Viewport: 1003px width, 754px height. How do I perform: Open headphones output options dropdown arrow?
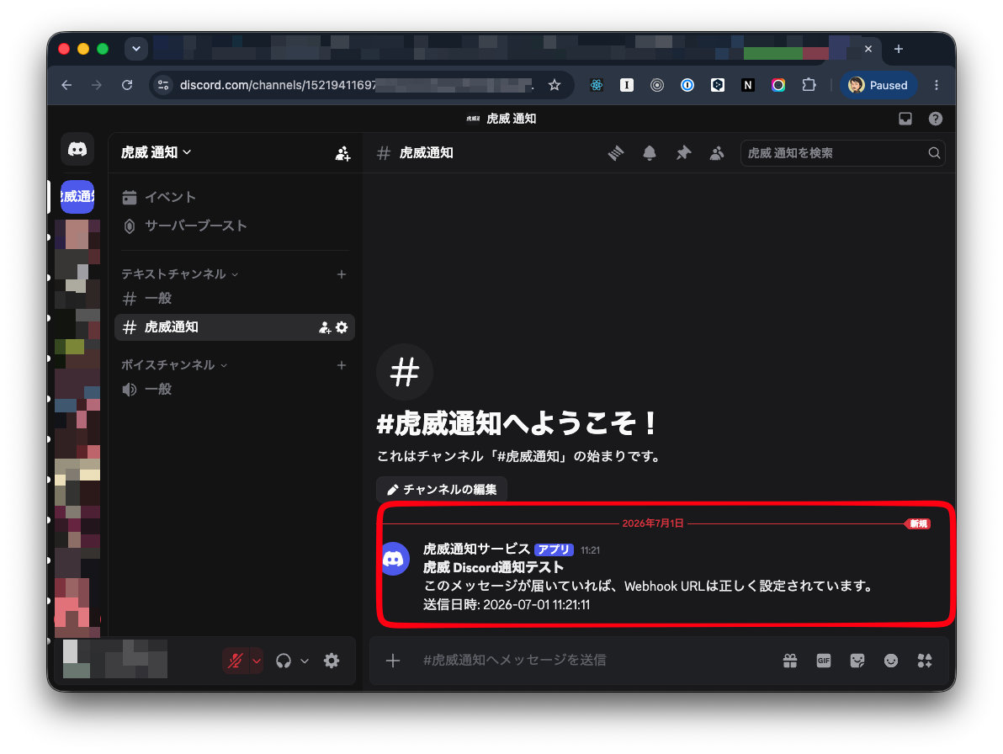(305, 661)
